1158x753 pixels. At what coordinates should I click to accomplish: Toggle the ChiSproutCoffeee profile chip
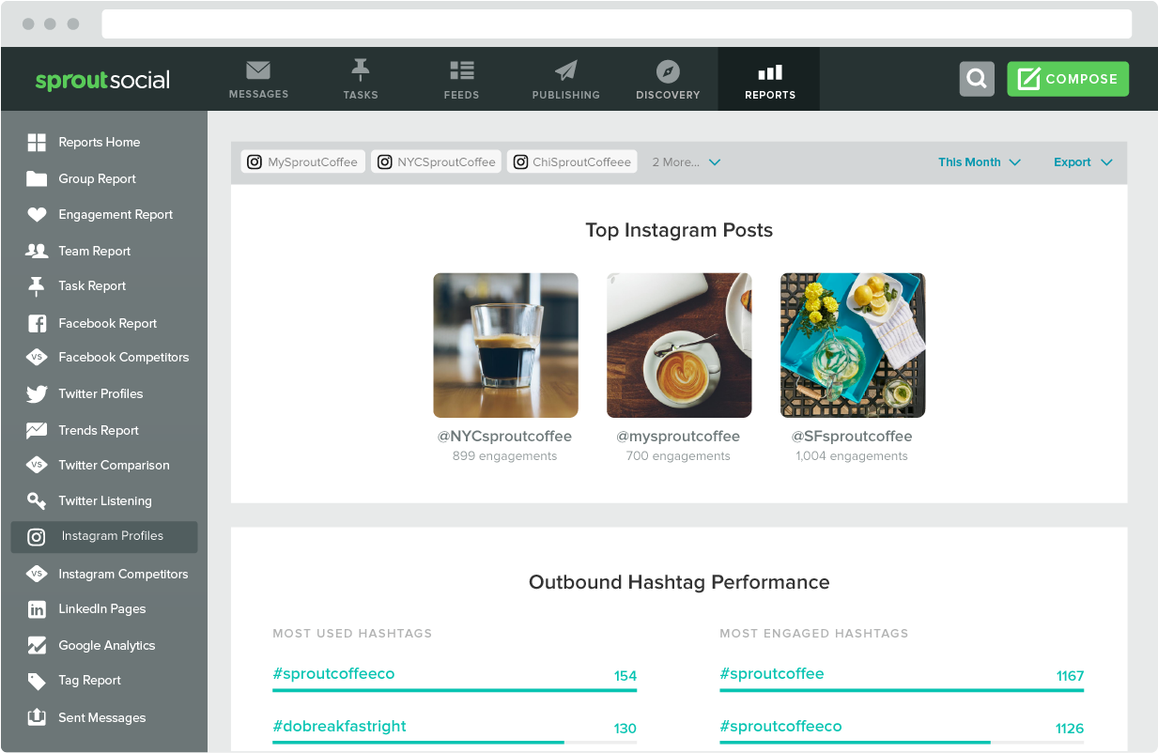tap(572, 162)
